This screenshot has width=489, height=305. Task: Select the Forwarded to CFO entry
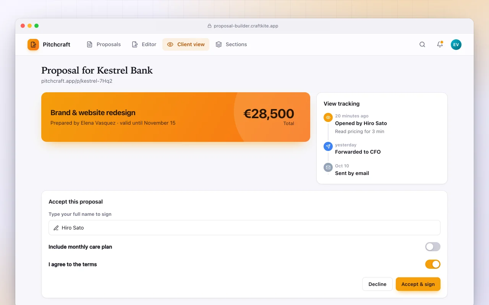(x=358, y=152)
